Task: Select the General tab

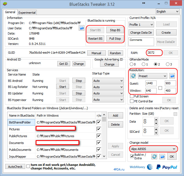Action: 10,12
